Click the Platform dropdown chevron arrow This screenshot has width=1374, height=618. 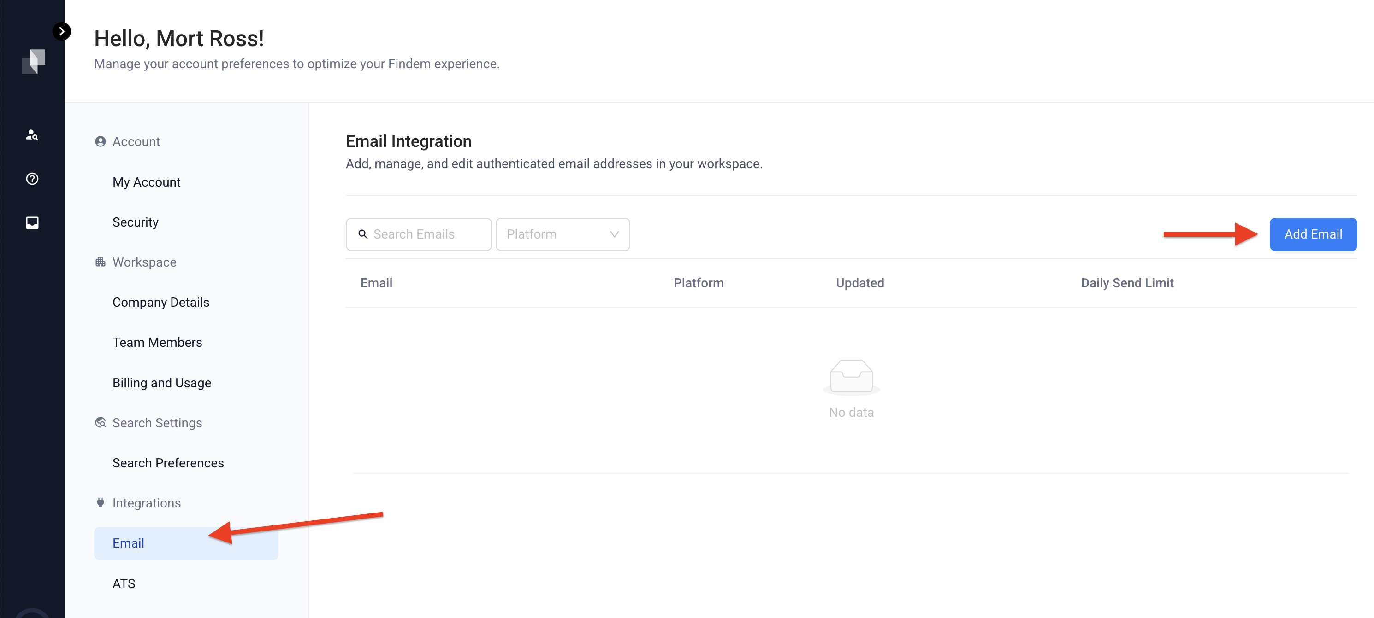click(x=614, y=234)
